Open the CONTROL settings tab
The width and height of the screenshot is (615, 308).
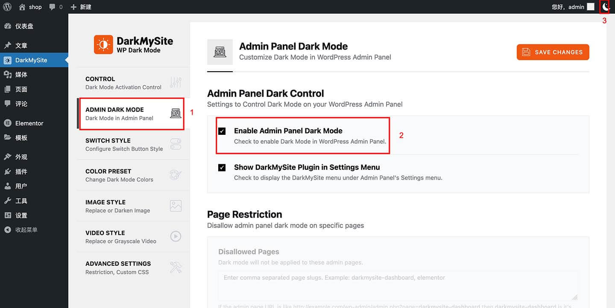pos(133,83)
